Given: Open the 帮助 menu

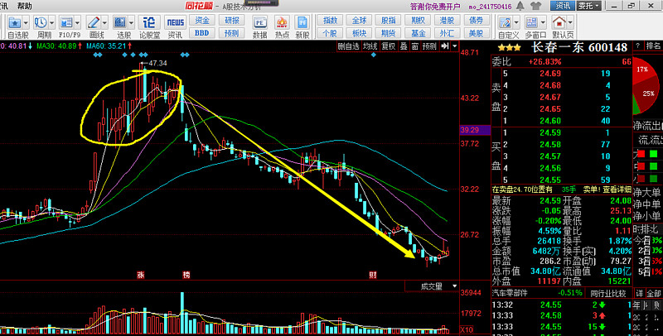Looking at the screenshot, I should point(25,6).
